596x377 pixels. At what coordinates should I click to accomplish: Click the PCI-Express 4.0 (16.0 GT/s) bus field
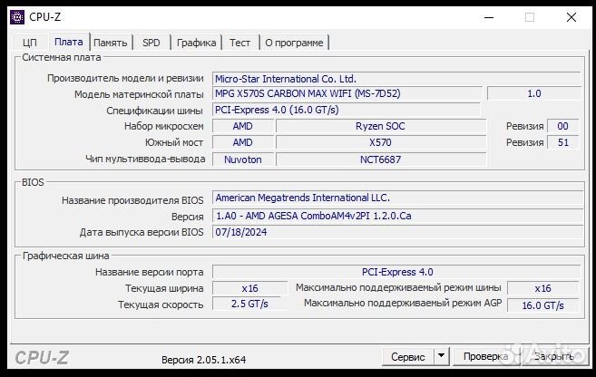346,110
